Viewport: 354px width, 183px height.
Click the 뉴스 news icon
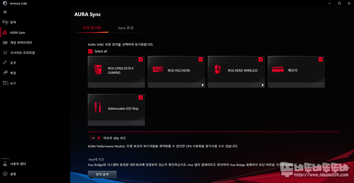(x=5, y=83)
